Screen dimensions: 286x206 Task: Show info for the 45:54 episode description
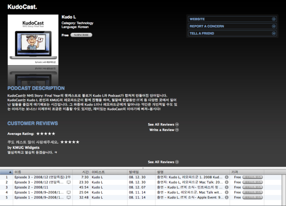click(x=227, y=187)
